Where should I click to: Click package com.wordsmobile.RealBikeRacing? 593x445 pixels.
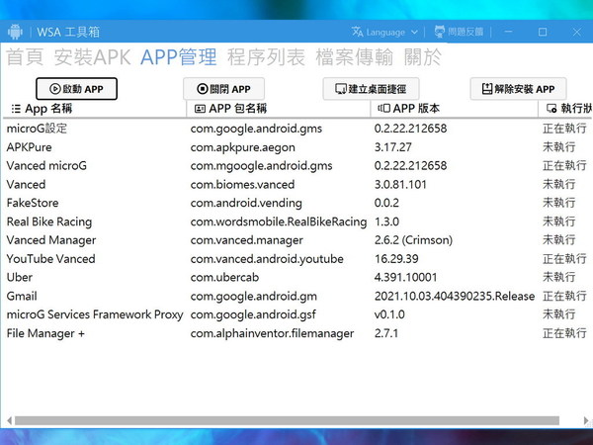279,222
